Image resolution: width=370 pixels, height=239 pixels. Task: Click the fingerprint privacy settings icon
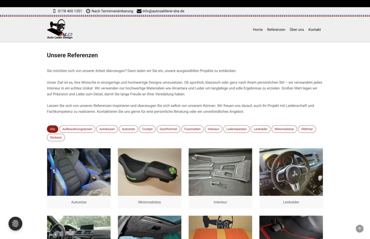[x=15, y=224]
